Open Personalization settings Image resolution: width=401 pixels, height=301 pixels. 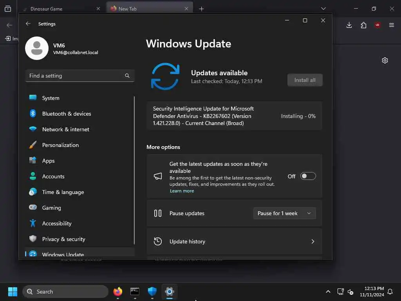click(x=79, y=145)
